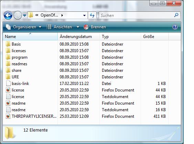194x144 pixels.
Task: Sort by the Änderungsdatum column header
Action: [x=78, y=37]
